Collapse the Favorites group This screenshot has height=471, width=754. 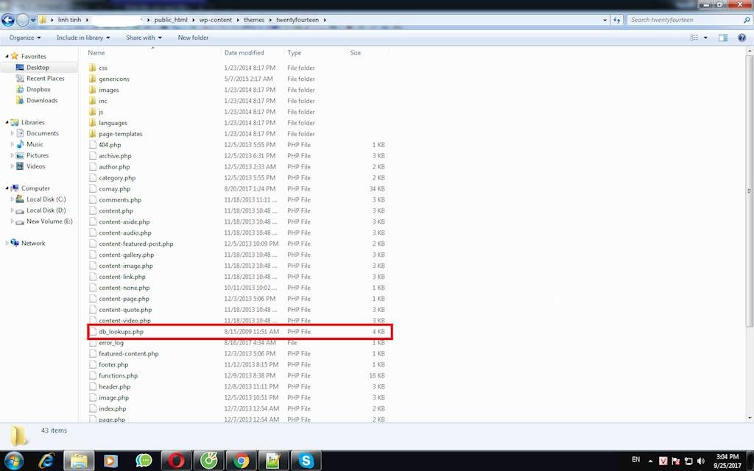click(x=7, y=56)
